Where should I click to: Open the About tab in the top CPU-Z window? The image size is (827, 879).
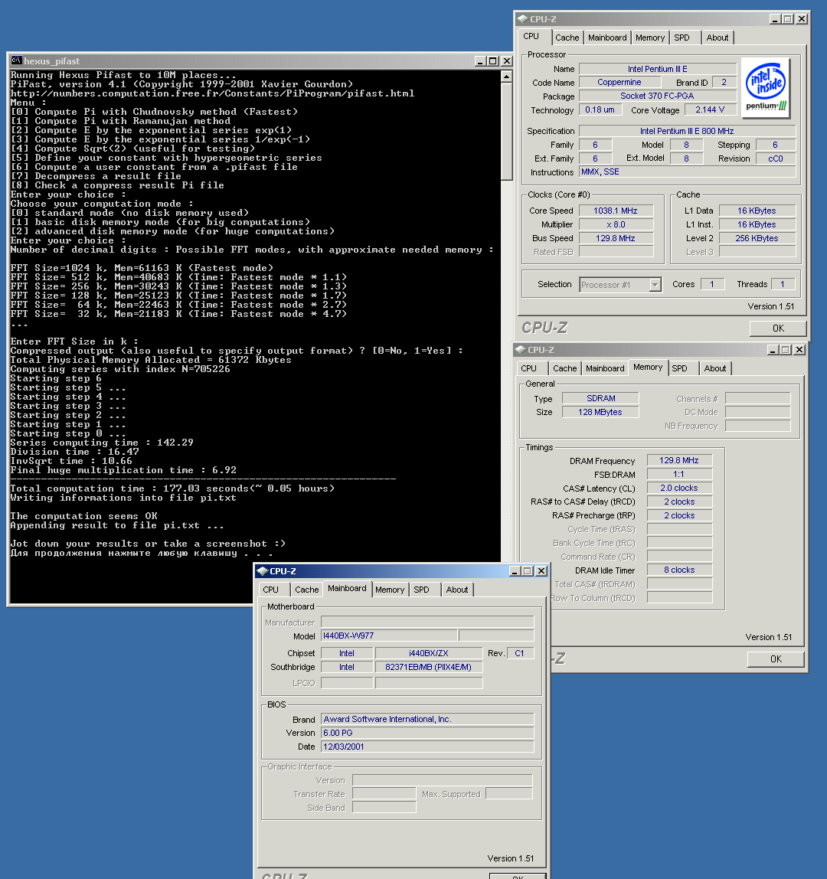point(717,38)
